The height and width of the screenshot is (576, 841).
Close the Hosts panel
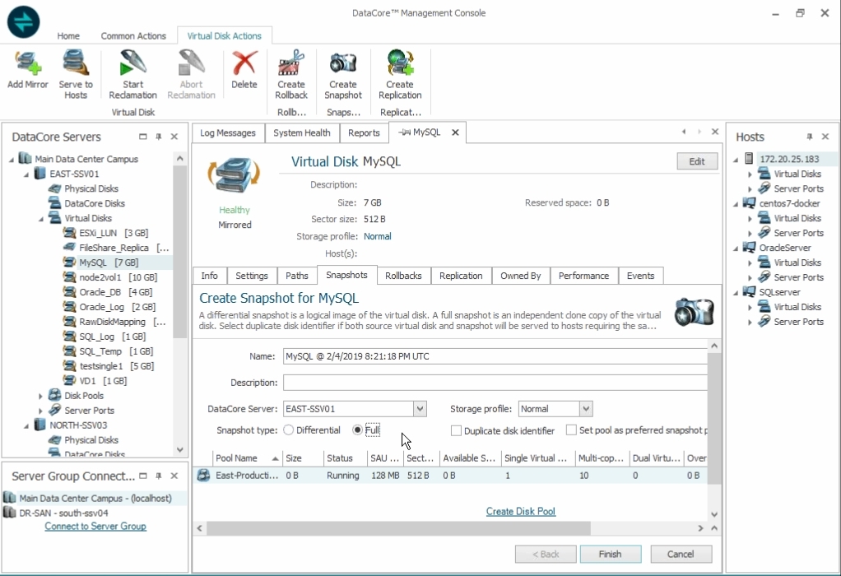[825, 137]
